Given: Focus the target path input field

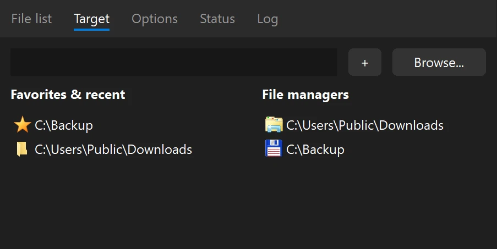Looking at the screenshot, I should click(x=173, y=62).
